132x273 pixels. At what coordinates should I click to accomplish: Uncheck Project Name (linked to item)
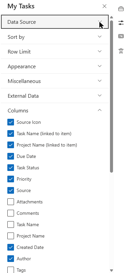coord(11,145)
